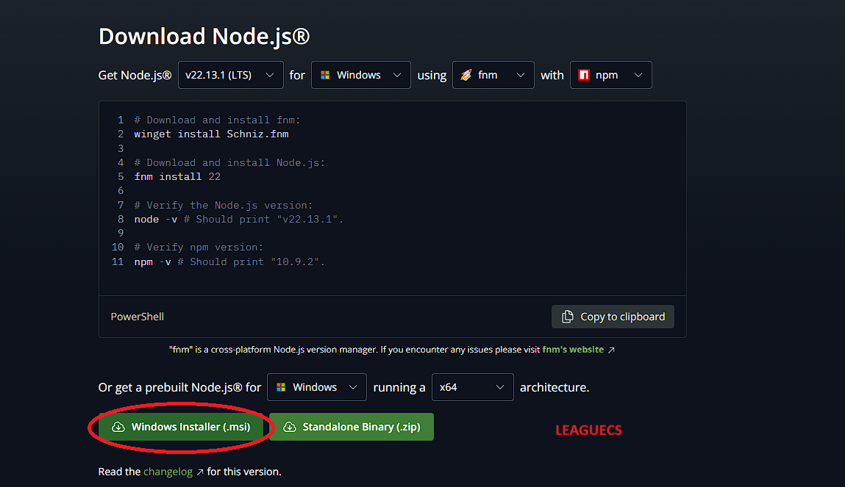Image resolution: width=845 pixels, height=487 pixels.
Task: Open the Windows platform dropdown next to "for"
Action: coord(361,75)
